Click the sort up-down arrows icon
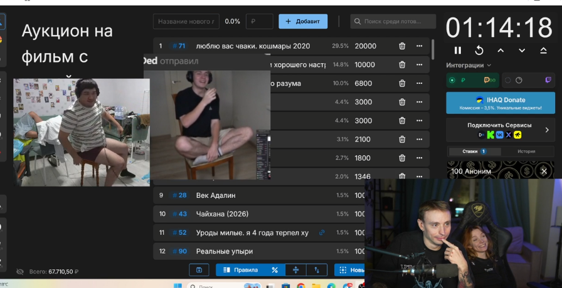Screen dimensions: 562x288 317,270
